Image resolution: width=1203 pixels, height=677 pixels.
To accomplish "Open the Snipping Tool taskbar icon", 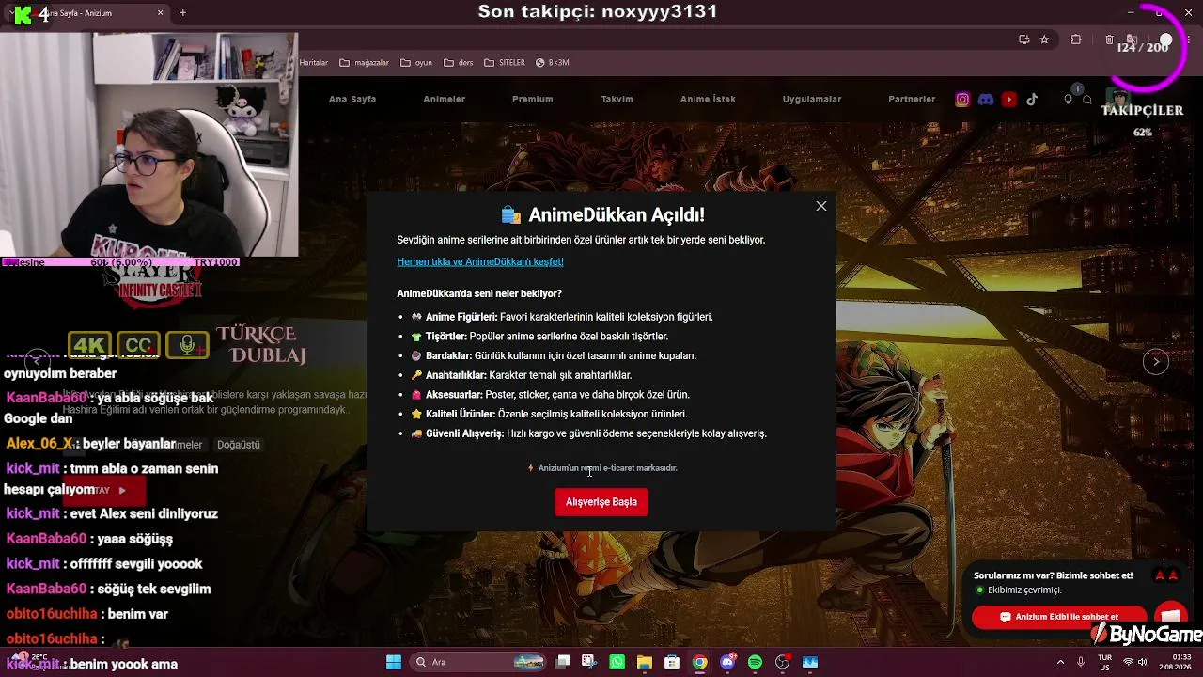I will [589, 662].
